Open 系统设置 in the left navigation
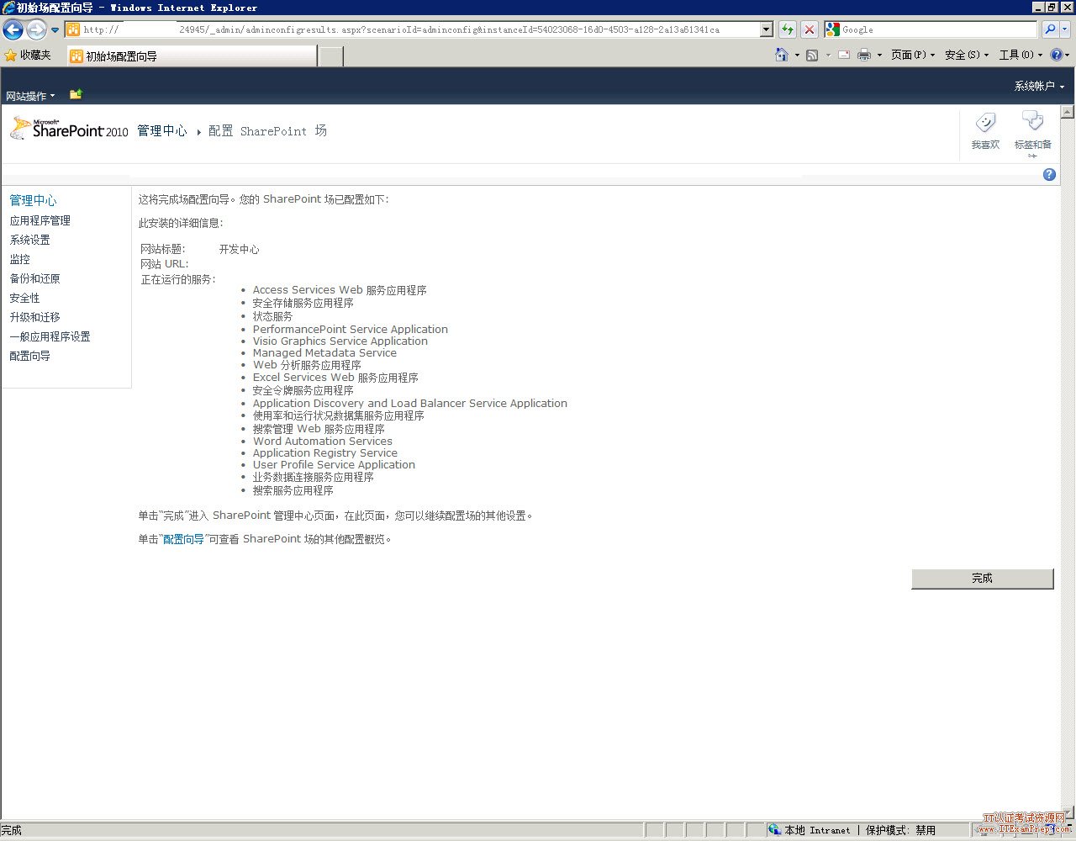1076x841 pixels. click(x=29, y=240)
